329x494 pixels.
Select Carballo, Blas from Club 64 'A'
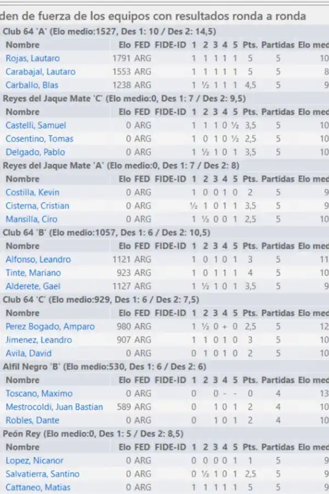tap(32, 85)
